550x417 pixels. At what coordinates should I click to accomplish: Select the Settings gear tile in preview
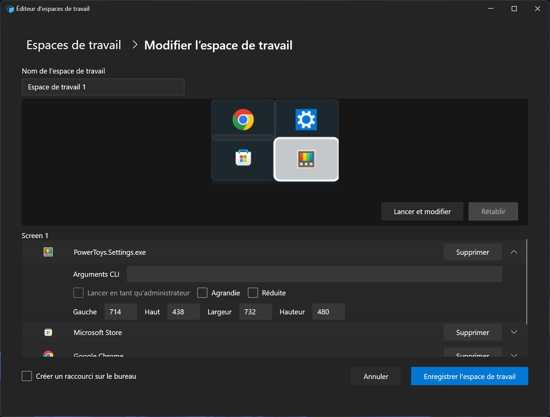coord(306,120)
